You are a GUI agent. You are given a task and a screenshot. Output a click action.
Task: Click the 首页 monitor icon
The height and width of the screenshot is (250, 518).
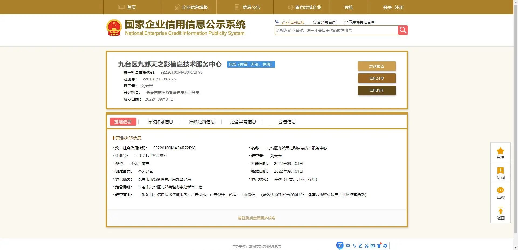tap(121, 7)
